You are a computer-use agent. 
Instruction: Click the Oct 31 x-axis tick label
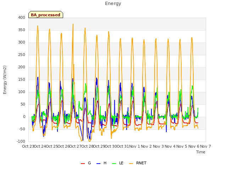[123, 146]
